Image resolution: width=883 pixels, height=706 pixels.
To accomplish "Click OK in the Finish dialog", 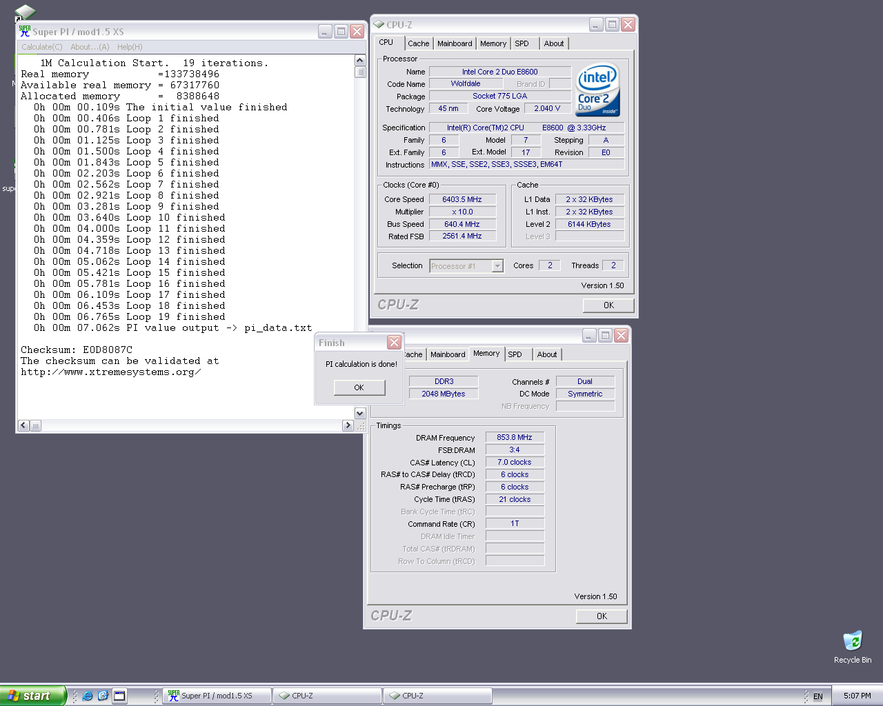I will [x=359, y=387].
